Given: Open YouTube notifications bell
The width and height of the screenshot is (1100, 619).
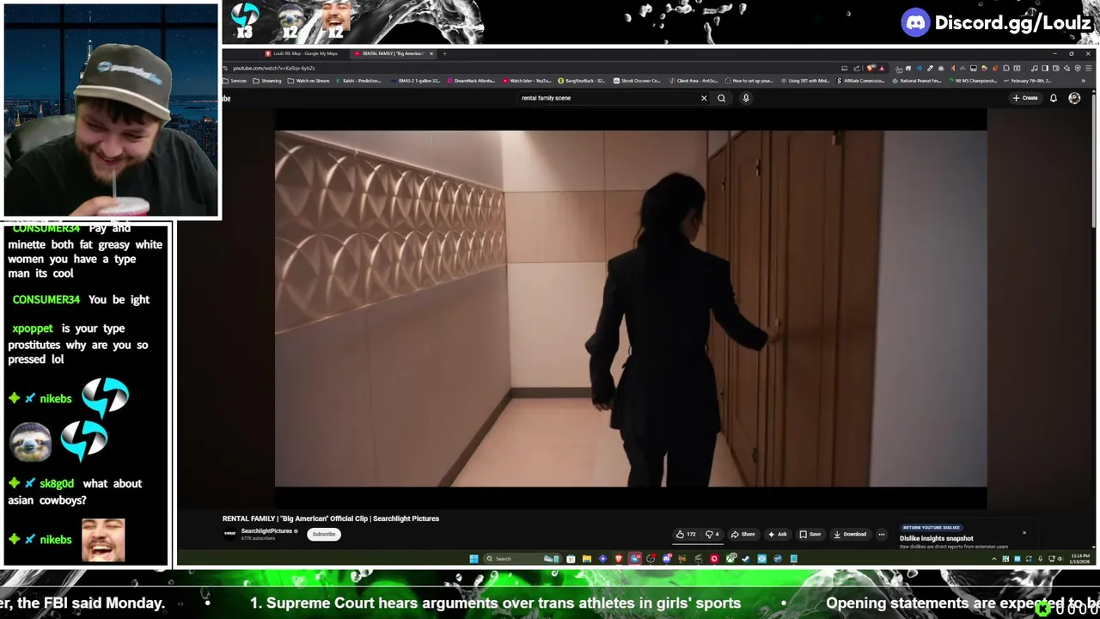Looking at the screenshot, I should [x=1054, y=98].
